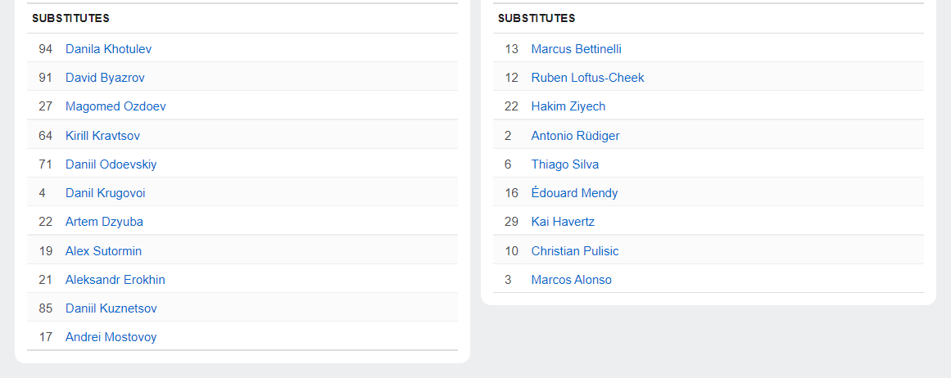Screen dimensions: 951x378
Task: Select Andrei Mostovoy link
Action: [111, 337]
